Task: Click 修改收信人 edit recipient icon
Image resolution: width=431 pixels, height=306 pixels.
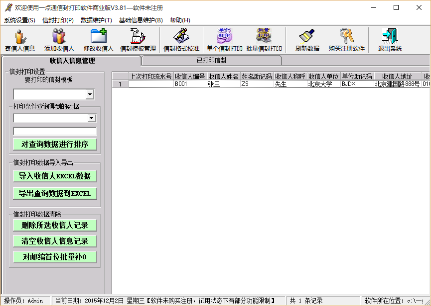Action: (99, 40)
